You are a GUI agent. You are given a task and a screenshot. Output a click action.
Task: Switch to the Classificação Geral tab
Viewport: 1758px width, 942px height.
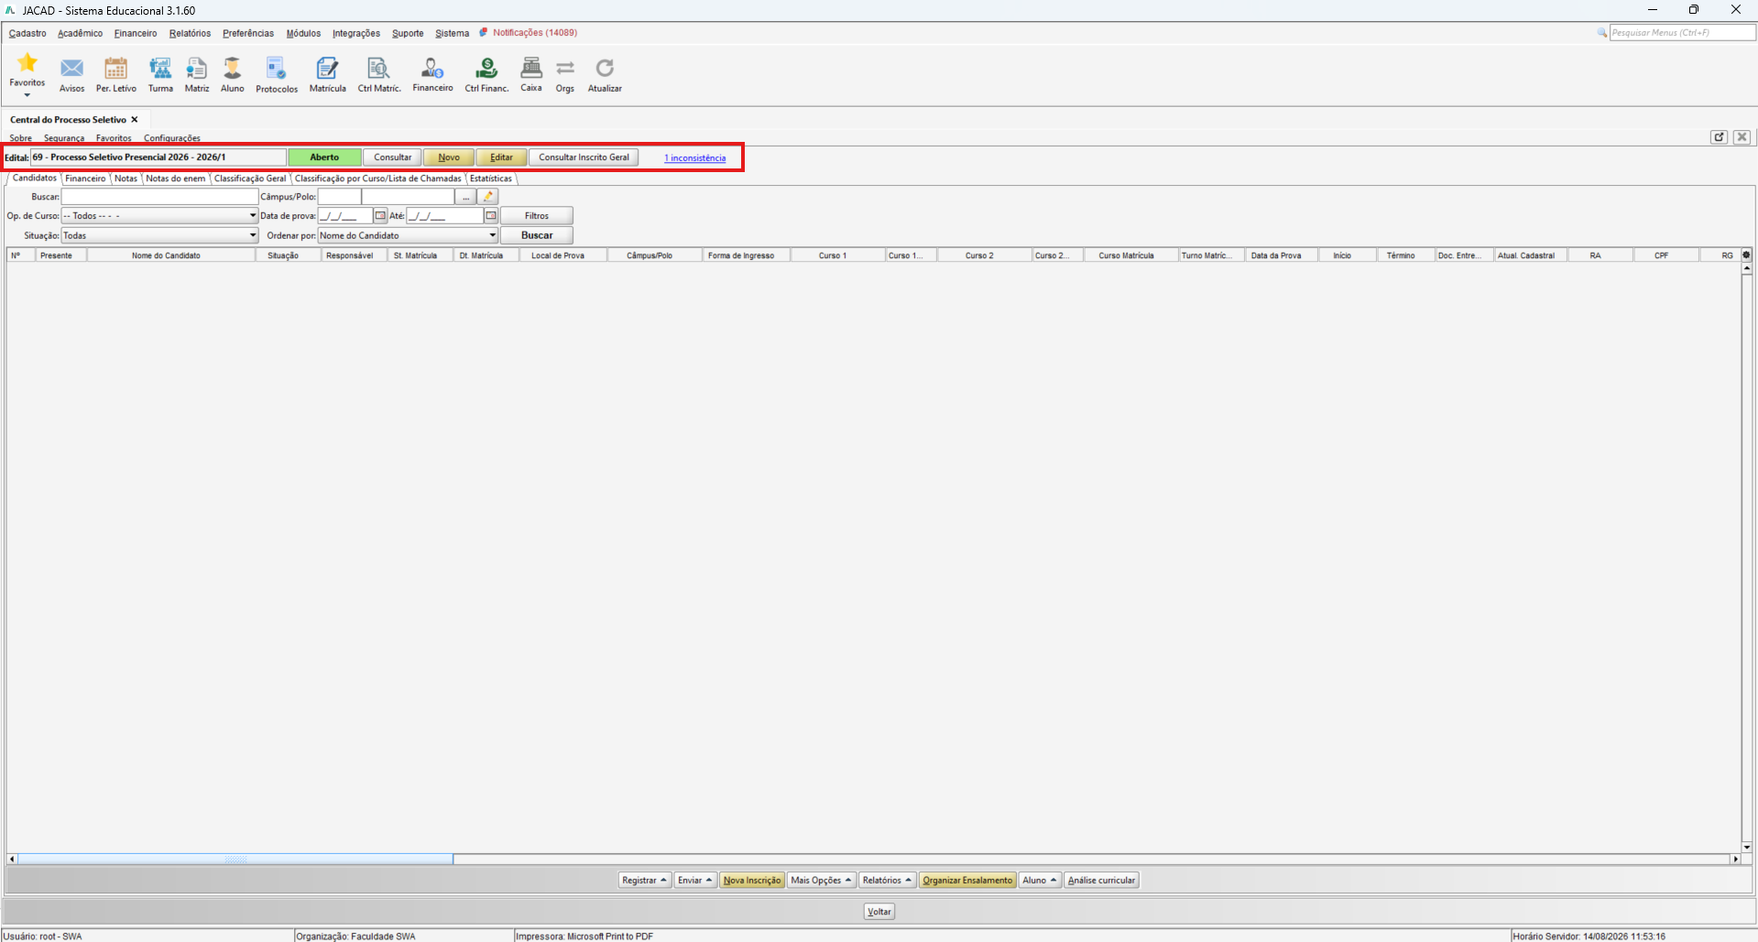pos(250,179)
